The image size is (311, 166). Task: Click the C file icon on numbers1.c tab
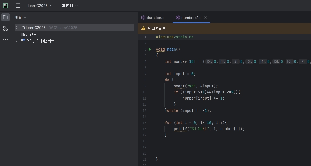coord(178,18)
